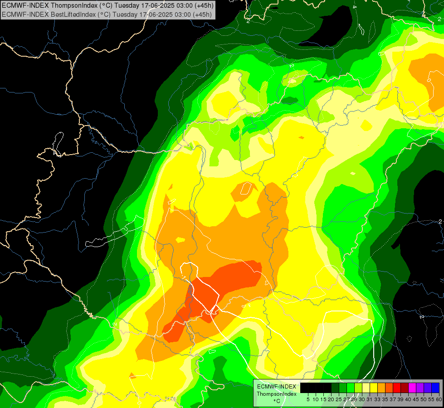This screenshot has width=444, height=408.
Task: Click the legend scale value 25
Action: pos(339,399)
